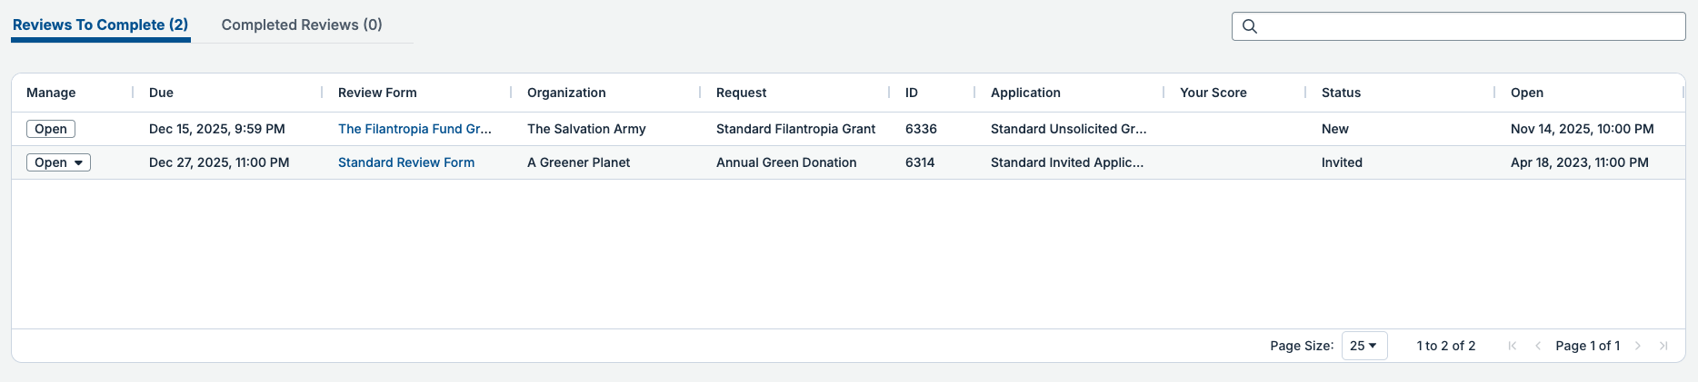
Task: Click inside the search input field
Action: (1458, 26)
